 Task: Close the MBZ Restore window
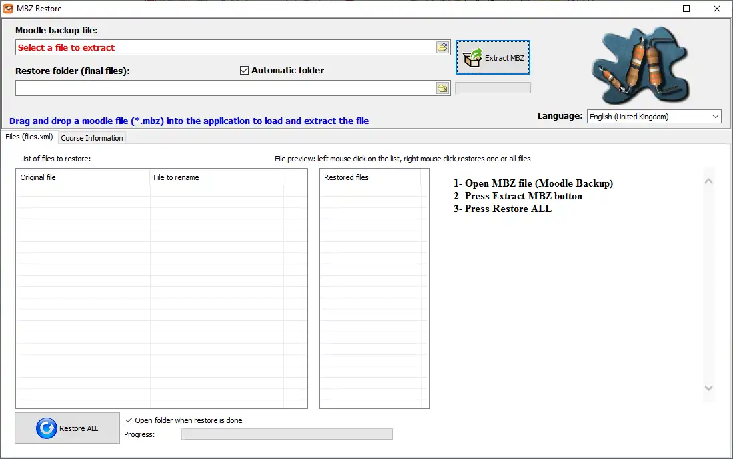coord(716,9)
